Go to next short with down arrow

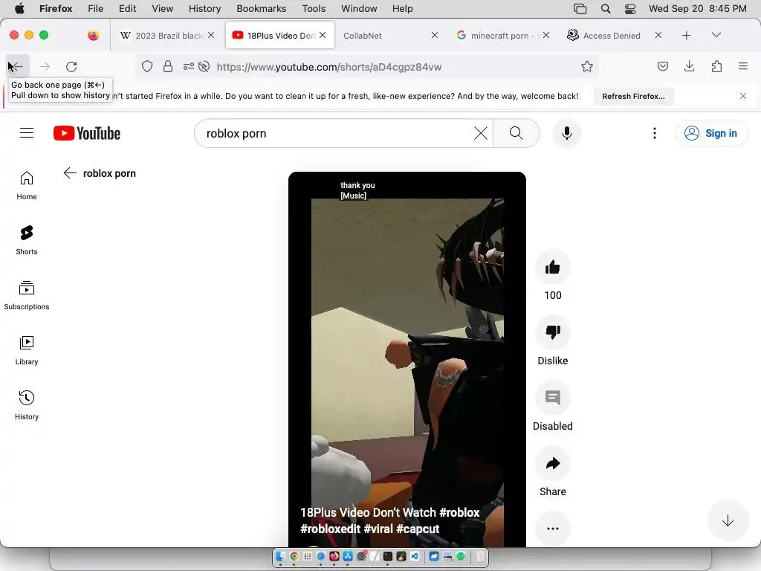728,521
